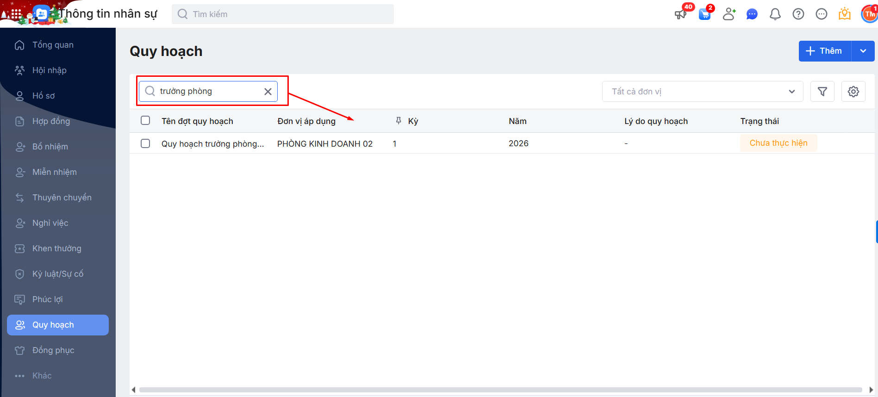Tick the checkbox for Quy hoạch trưởng phòng row

145,143
